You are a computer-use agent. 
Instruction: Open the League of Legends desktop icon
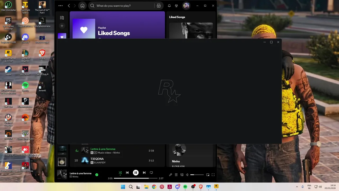pyautogui.click(x=25, y=56)
